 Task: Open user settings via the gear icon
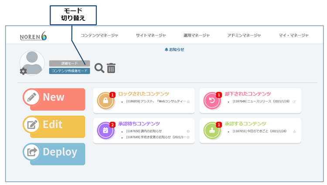click(23, 72)
